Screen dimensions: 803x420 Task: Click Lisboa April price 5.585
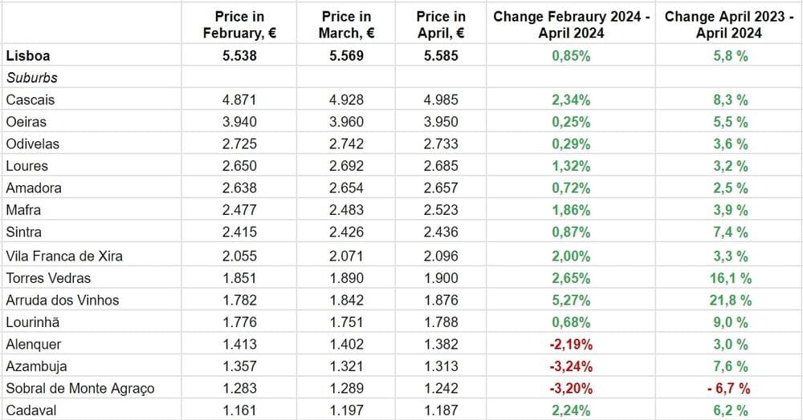441,56
